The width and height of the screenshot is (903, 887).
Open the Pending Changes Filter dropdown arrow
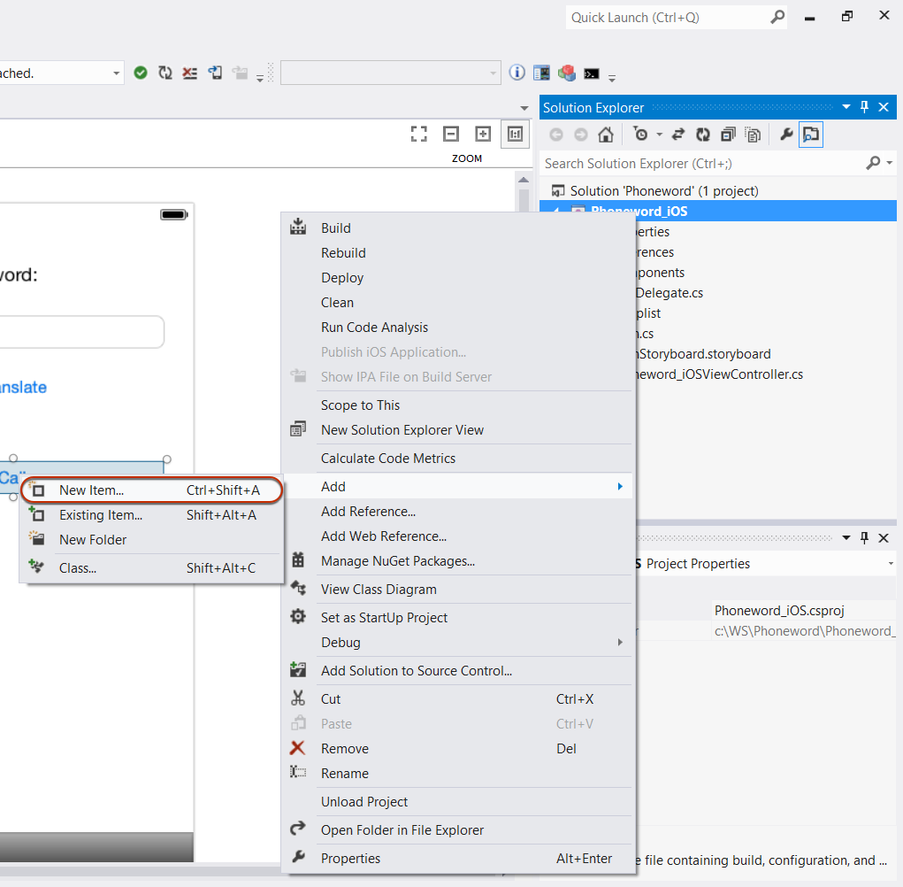[x=659, y=135]
